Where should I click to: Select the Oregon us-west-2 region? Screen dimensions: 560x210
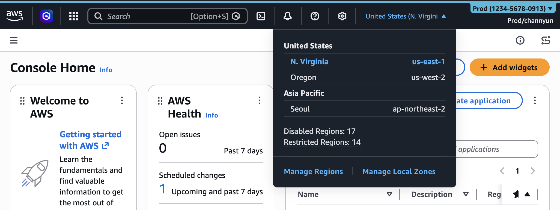click(x=364, y=77)
